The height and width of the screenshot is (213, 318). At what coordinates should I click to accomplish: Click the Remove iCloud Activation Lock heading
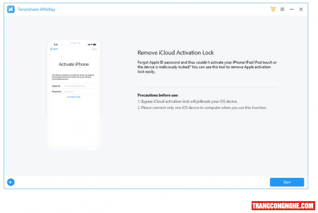coord(175,53)
